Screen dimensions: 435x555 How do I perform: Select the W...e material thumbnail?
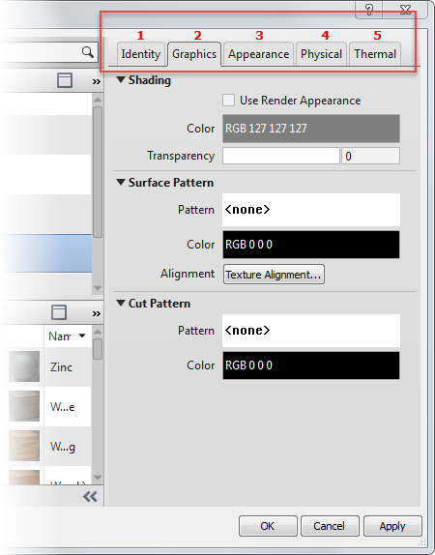[x=24, y=406]
